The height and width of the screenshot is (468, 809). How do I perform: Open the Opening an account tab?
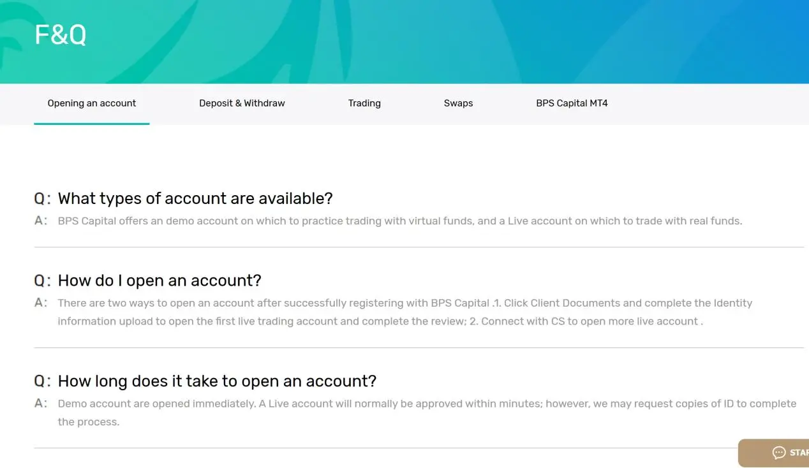coord(92,103)
